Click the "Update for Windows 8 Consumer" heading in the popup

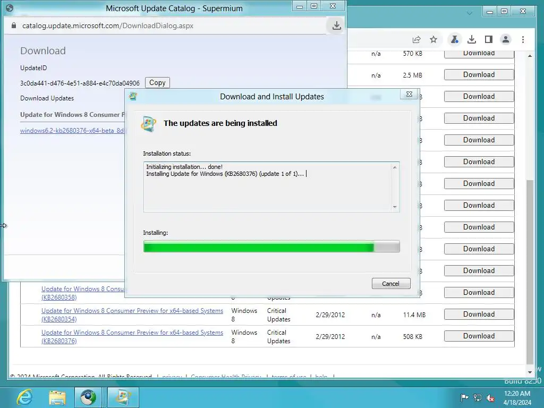pyautogui.click(x=72, y=115)
